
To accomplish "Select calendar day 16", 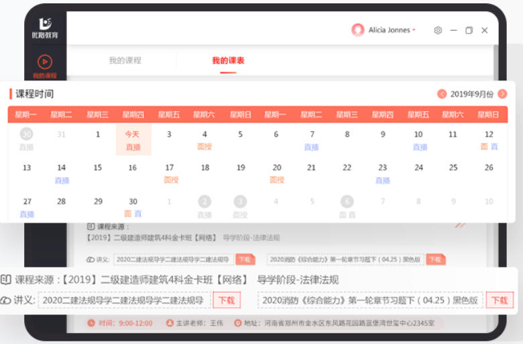I will (x=132, y=168).
